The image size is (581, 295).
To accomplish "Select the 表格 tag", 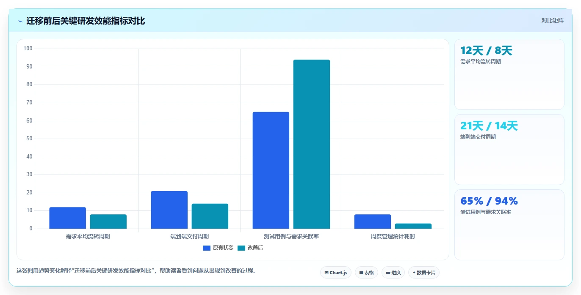I will [366, 273].
